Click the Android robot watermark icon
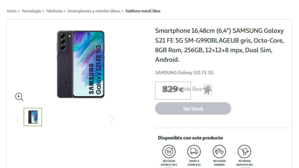Viewport: 299px width, 168px height. click(x=208, y=90)
